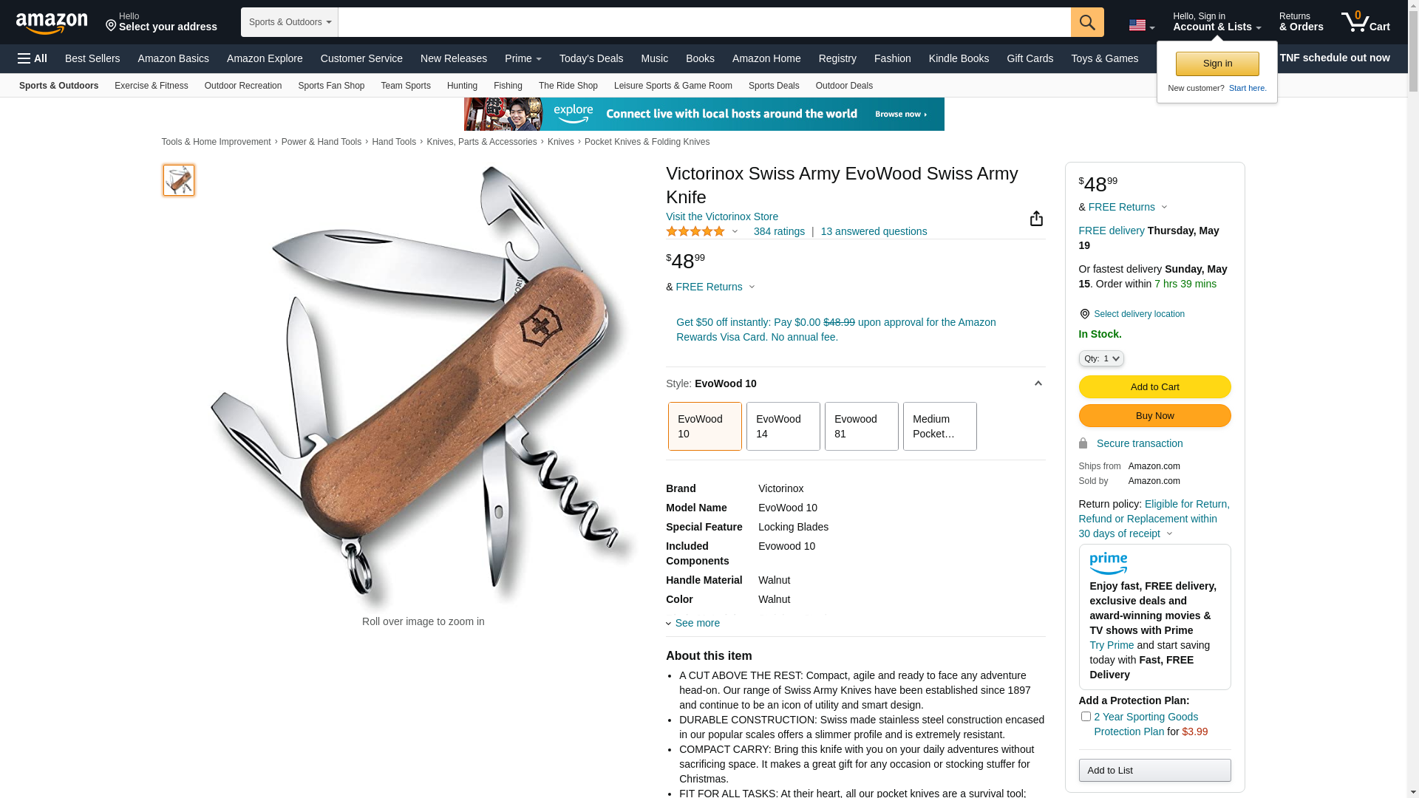Click the star rating icons
The width and height of the screenshot is (1419, 798).
pyautogui.click(x=695, y=231)
